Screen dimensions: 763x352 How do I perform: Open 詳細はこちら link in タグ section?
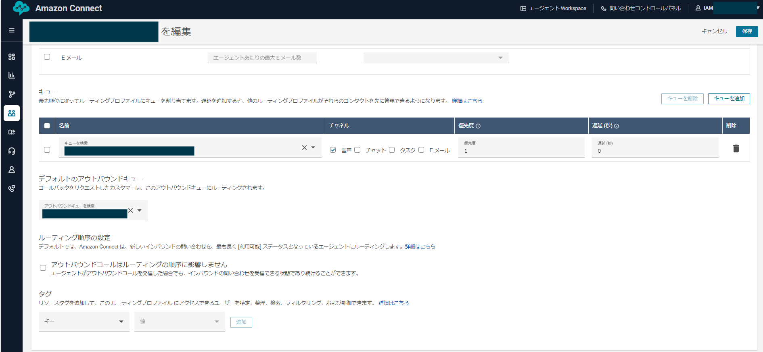(x=393, y=303)
